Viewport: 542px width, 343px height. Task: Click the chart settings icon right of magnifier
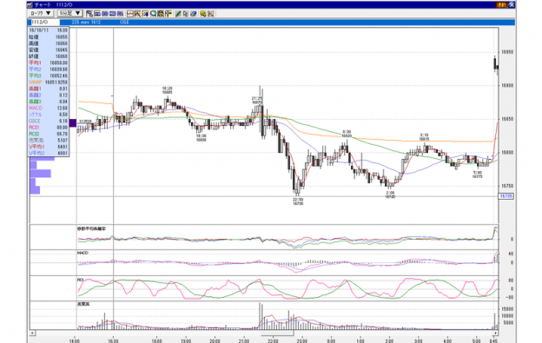161,14
